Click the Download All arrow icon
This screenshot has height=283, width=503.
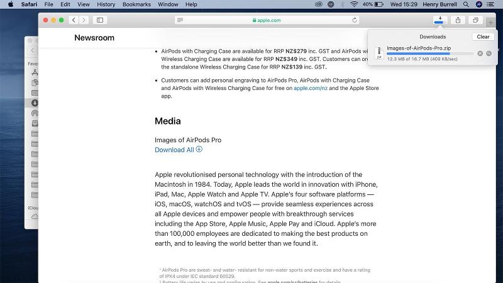click(199, 149)
